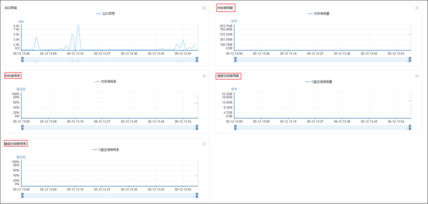
Task: Maximize the 内存使用量 chart panel
Action: pos(417,8)
